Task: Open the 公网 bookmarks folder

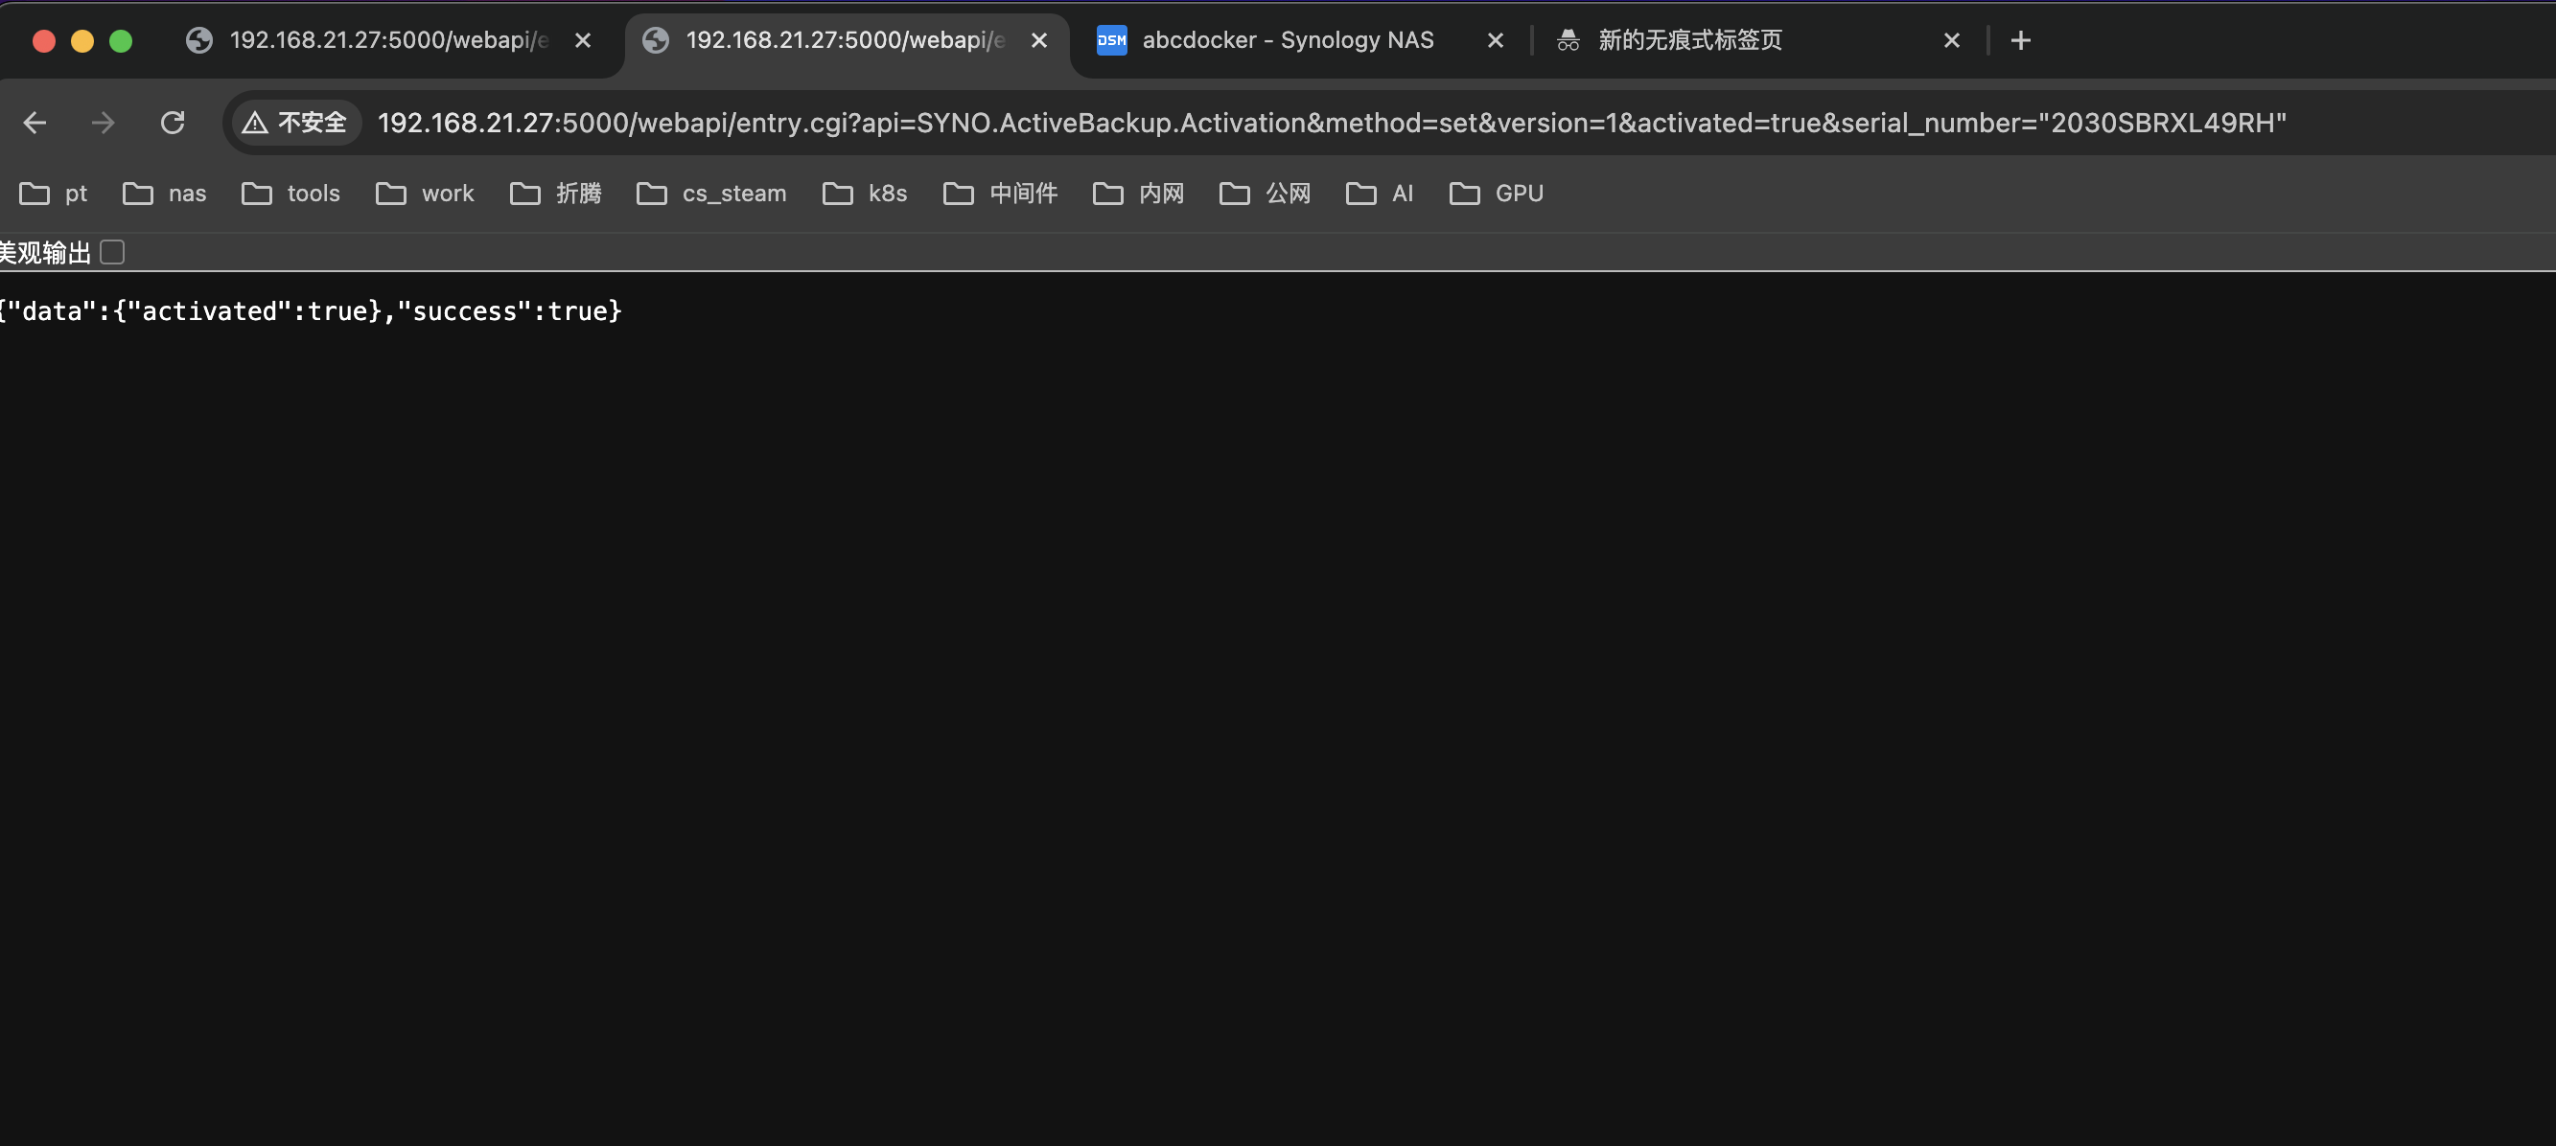Action: pos(1265,194)
